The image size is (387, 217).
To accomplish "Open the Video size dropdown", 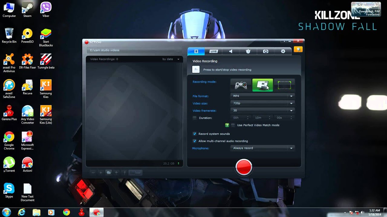I will tap(262, 103).
